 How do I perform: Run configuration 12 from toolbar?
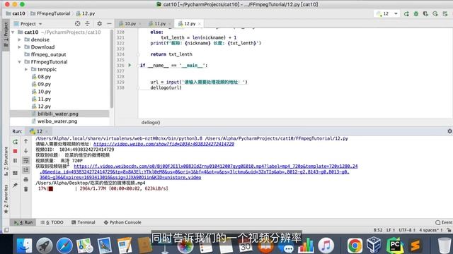pyautogui.click(x=406, y=13)
